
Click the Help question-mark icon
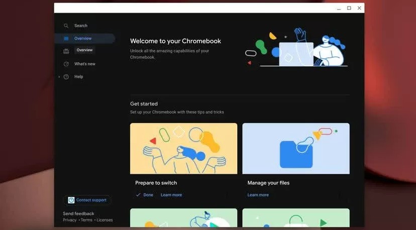(x=66, y=77)
